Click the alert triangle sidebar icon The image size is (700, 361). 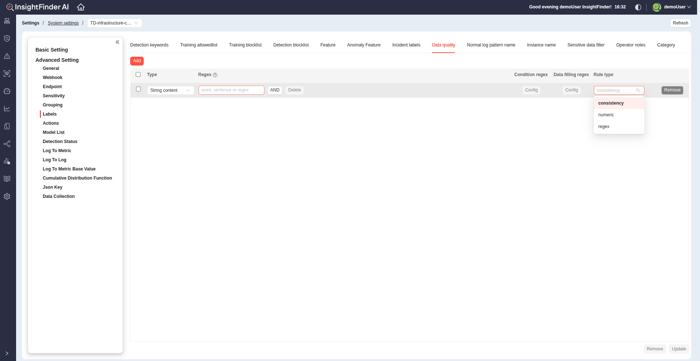7,56
